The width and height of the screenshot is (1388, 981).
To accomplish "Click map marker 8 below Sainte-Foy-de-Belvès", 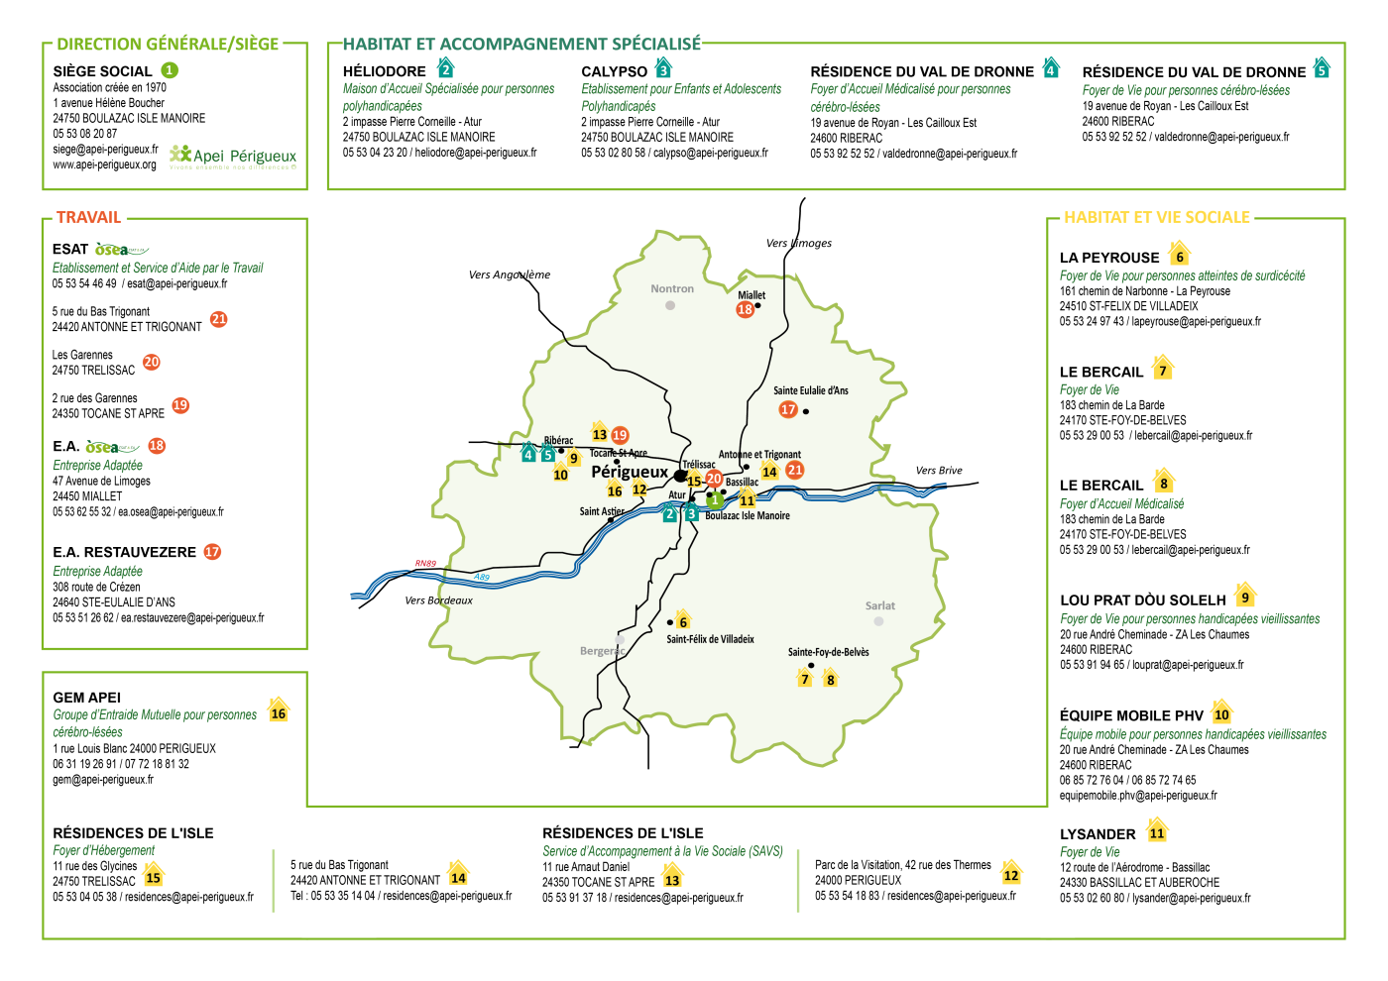I will (831, 678).
